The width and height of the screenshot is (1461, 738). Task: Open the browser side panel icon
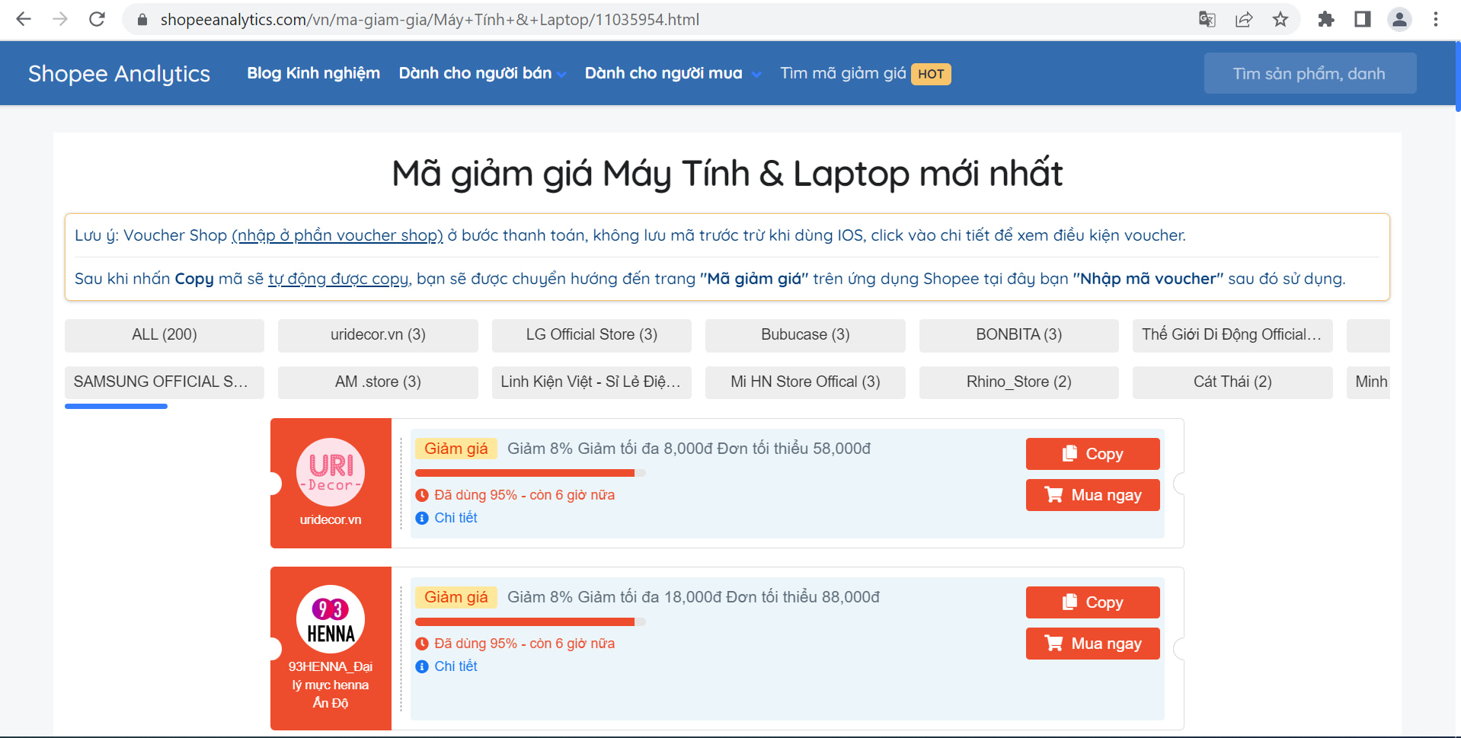[1363, 19]
